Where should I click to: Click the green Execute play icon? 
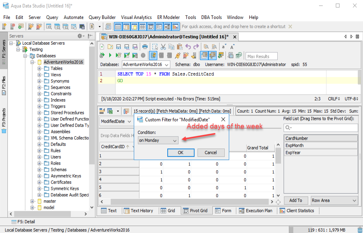click(x=110, y=55)
